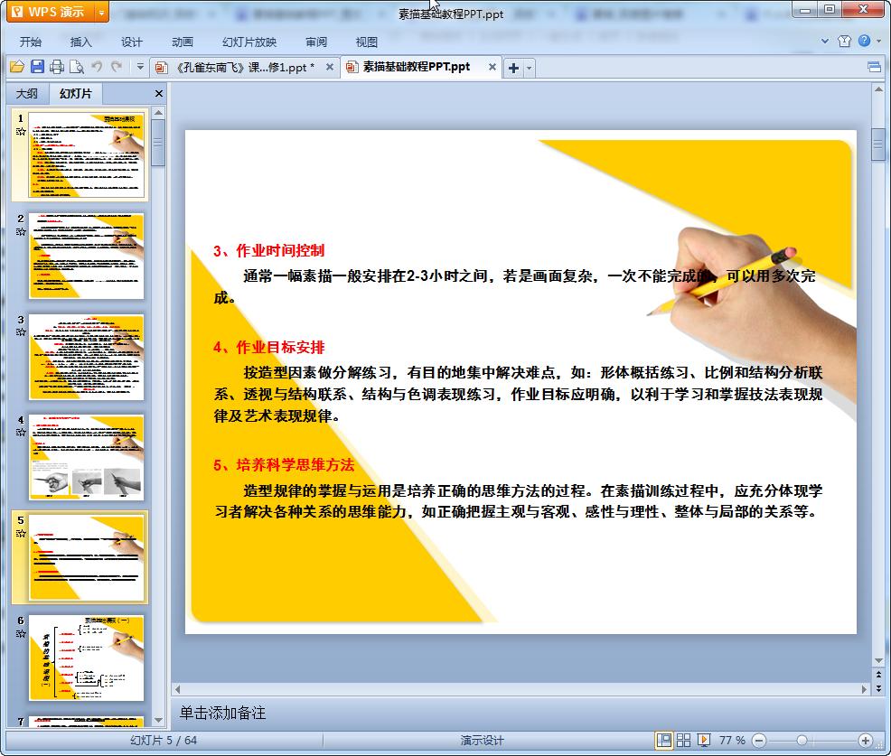Undo the last action

click(97, 67)
